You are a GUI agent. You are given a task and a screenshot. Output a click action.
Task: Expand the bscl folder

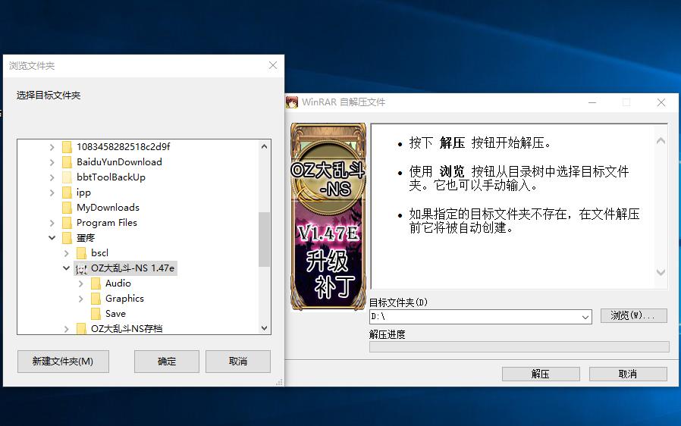click(x=67, y=254)
